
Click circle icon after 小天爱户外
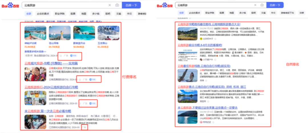[215, 60]
